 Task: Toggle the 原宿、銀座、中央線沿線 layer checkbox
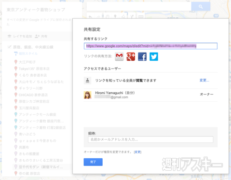(x=9, y=47)
